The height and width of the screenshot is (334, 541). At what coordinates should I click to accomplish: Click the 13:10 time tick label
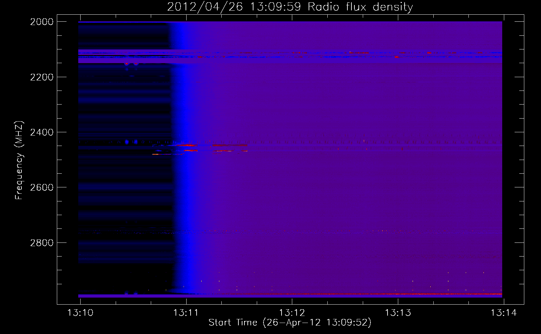click(x=80, y=313)
